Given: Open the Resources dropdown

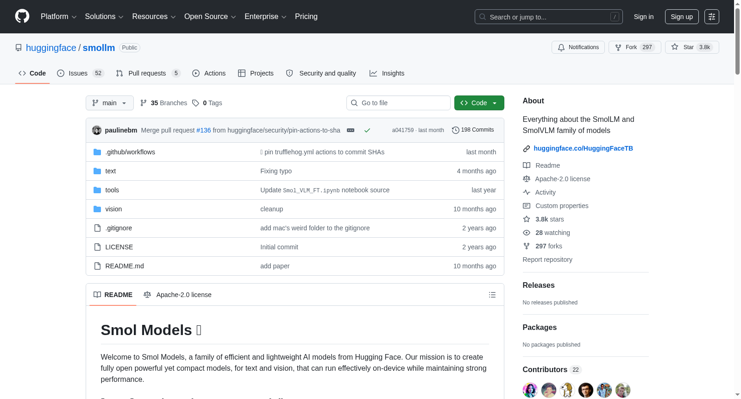Looking at the screenshot, I should [154, 17].
